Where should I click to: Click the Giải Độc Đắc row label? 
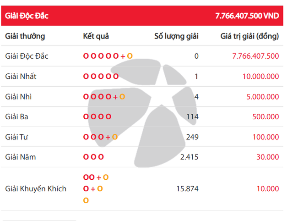27,56
